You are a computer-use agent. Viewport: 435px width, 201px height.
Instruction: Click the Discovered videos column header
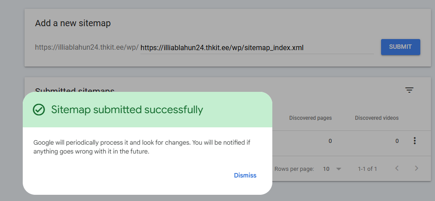click(377, 118)
